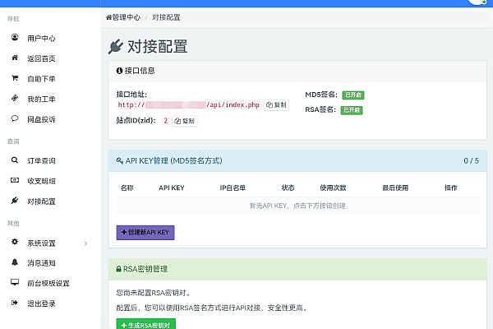
Task: Copy the 接口地址 URL with 复制 button
Action: tap(276, 104)
